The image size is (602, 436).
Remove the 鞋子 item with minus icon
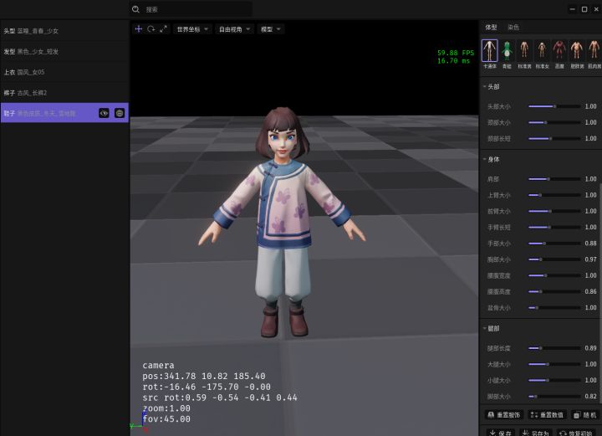(120, 113)
